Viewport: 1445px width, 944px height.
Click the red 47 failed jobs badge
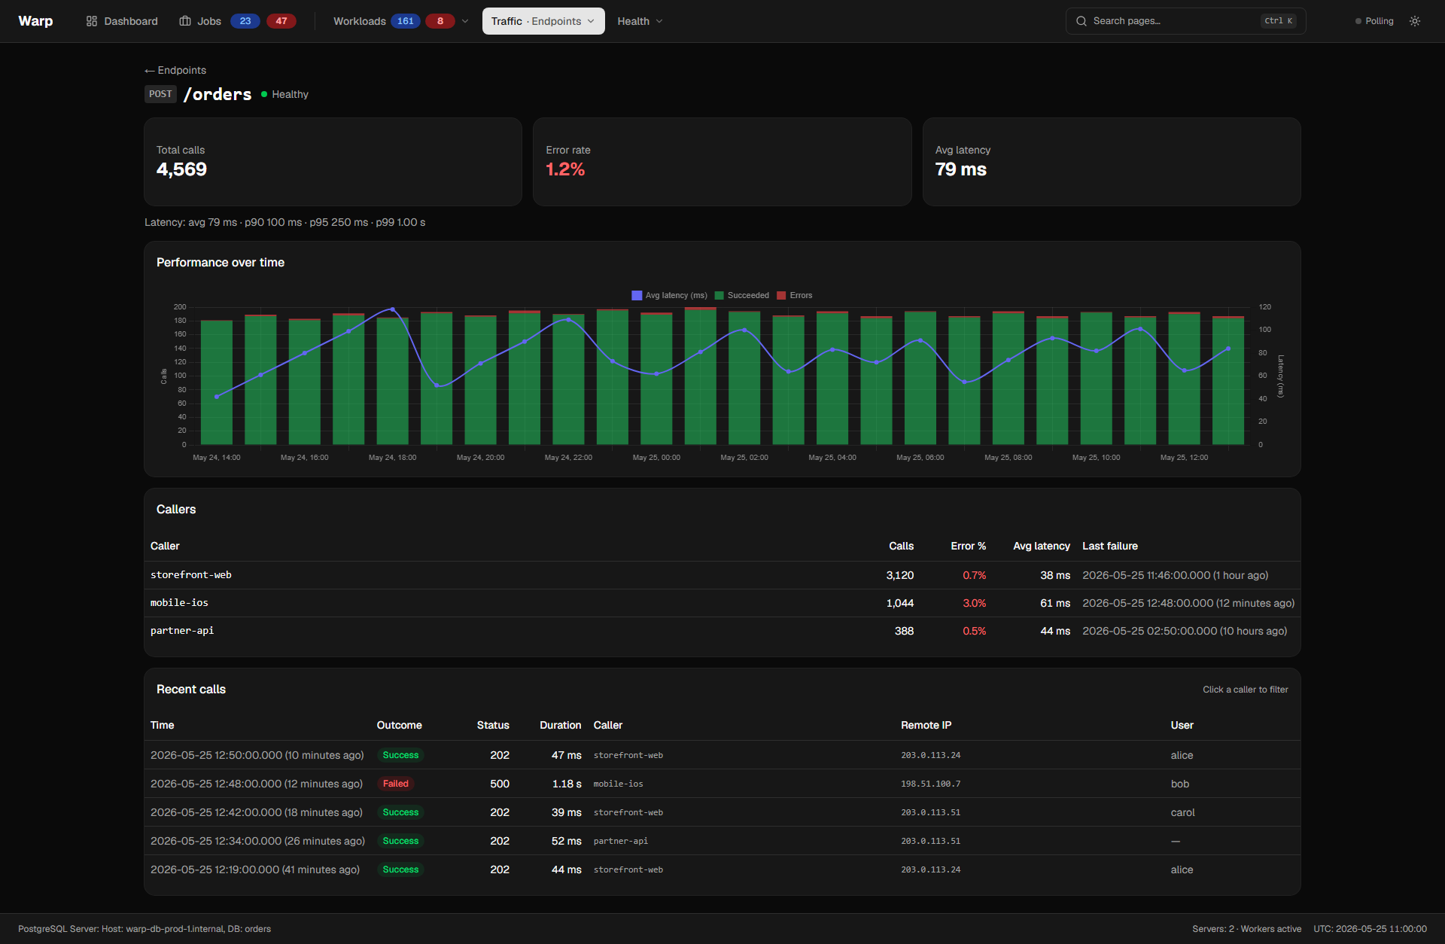pos(281,21)
